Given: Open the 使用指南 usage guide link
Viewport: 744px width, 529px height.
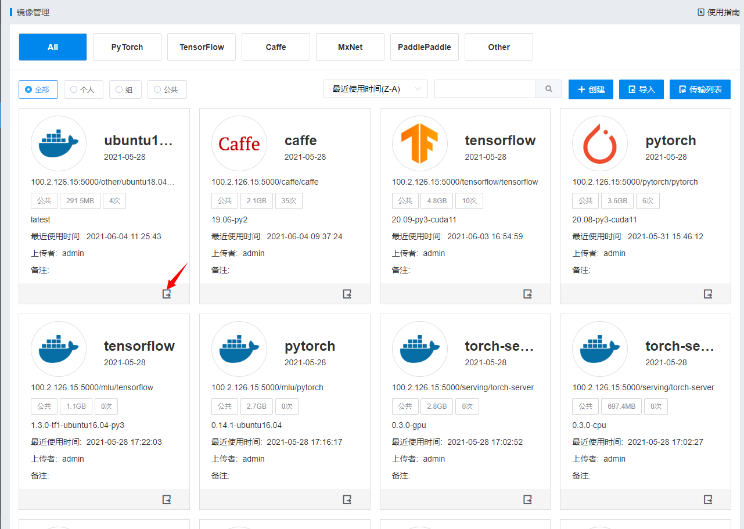Looking at the screenshot, I should click(x=718, y=12).
